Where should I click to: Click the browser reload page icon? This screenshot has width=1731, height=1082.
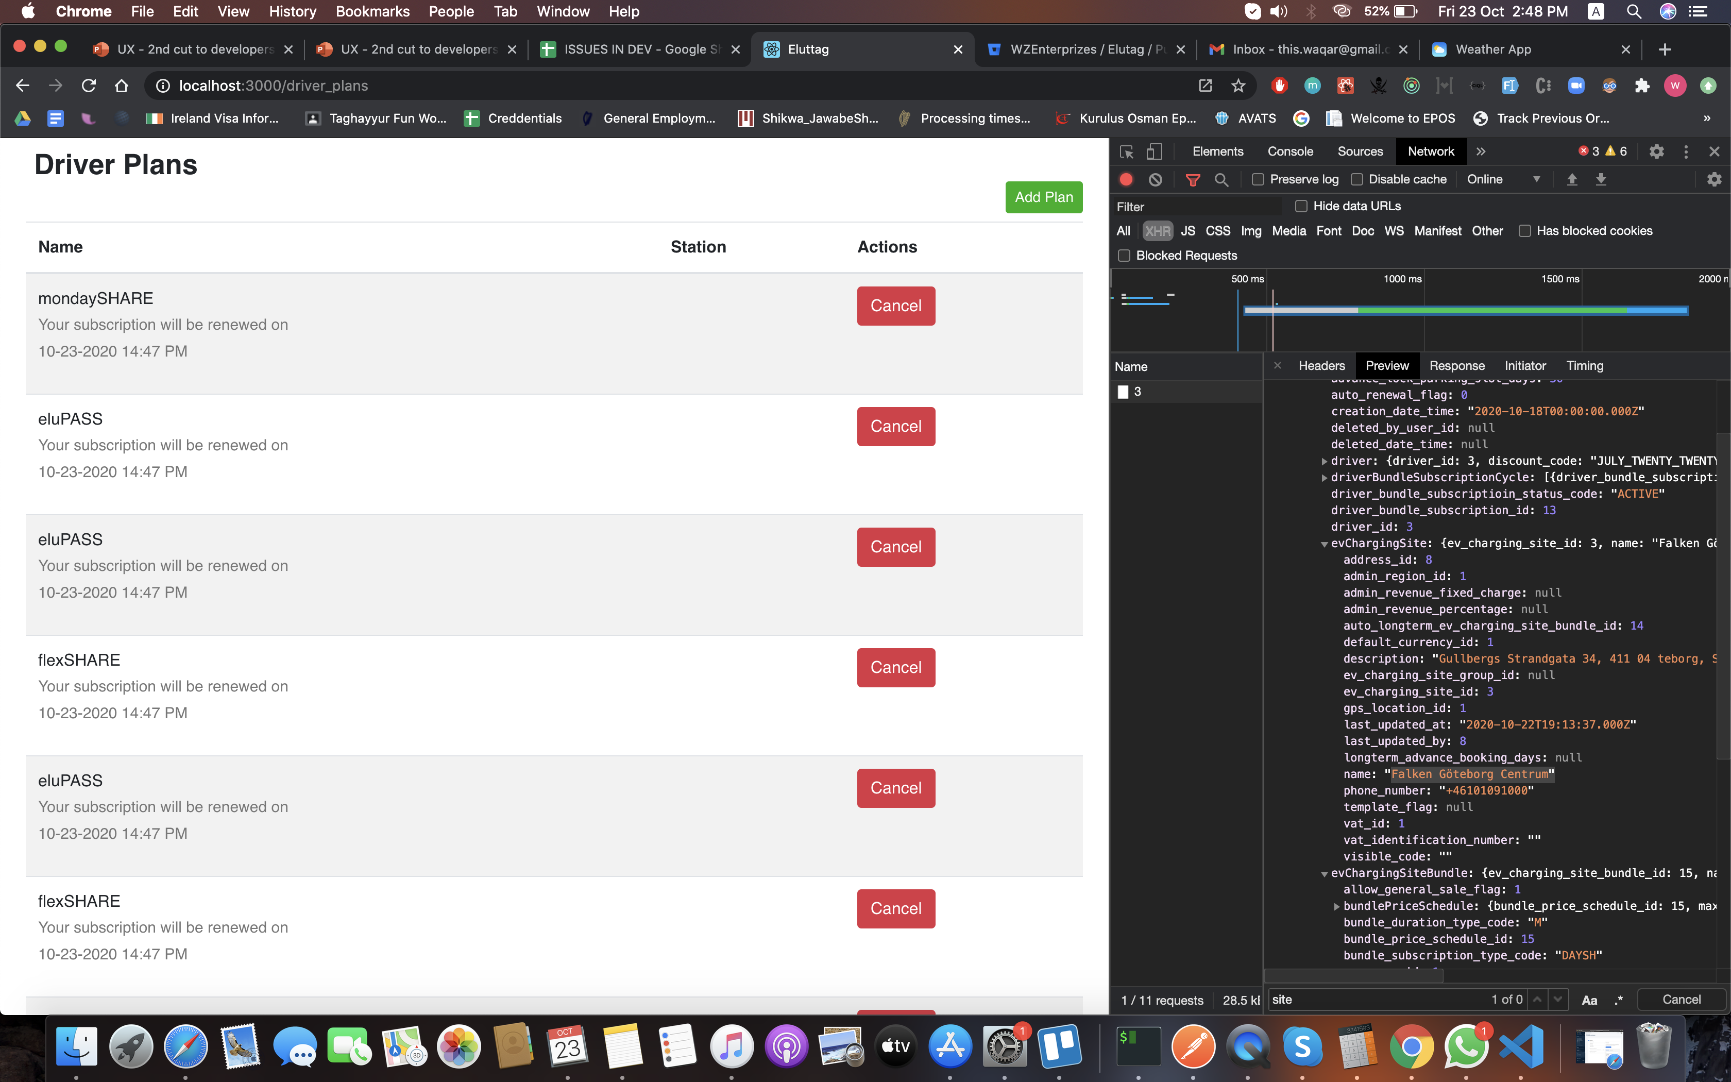pos(89,86)
